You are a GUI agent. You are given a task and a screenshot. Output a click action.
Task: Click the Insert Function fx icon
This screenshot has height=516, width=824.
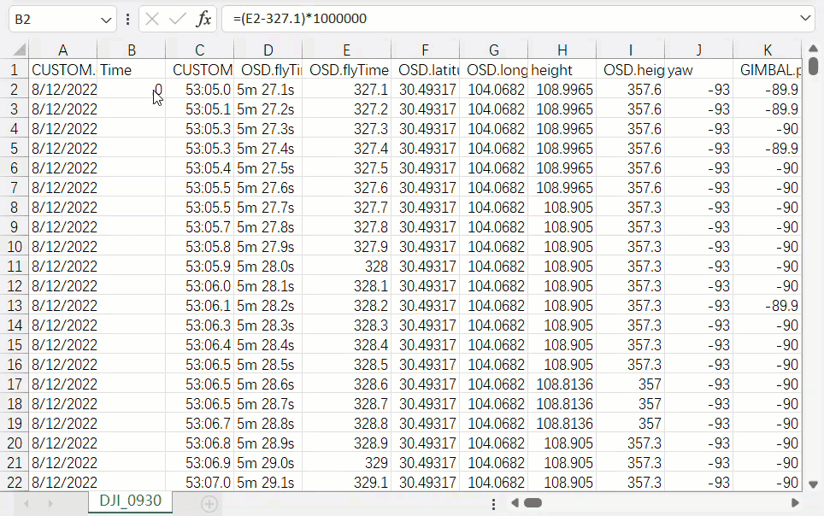click(203, 19)
